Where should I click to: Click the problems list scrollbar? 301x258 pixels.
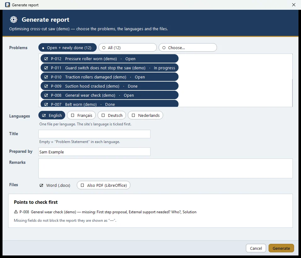tap(292, 80)
